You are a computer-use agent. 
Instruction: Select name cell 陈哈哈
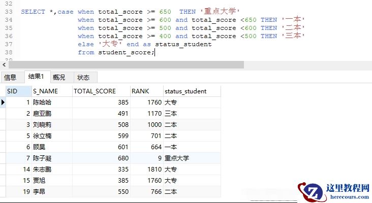coord(52,103)
